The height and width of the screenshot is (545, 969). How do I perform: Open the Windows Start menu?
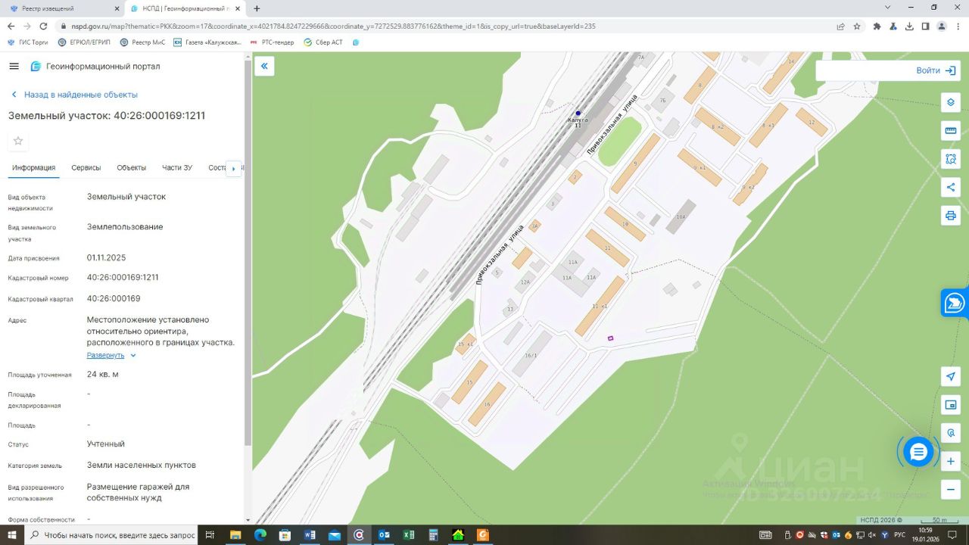12,535
